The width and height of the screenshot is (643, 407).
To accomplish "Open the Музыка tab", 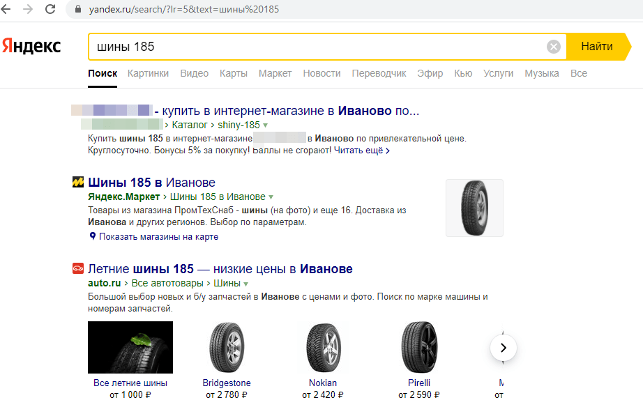I will pyautogui.click(x=542, y=73).
